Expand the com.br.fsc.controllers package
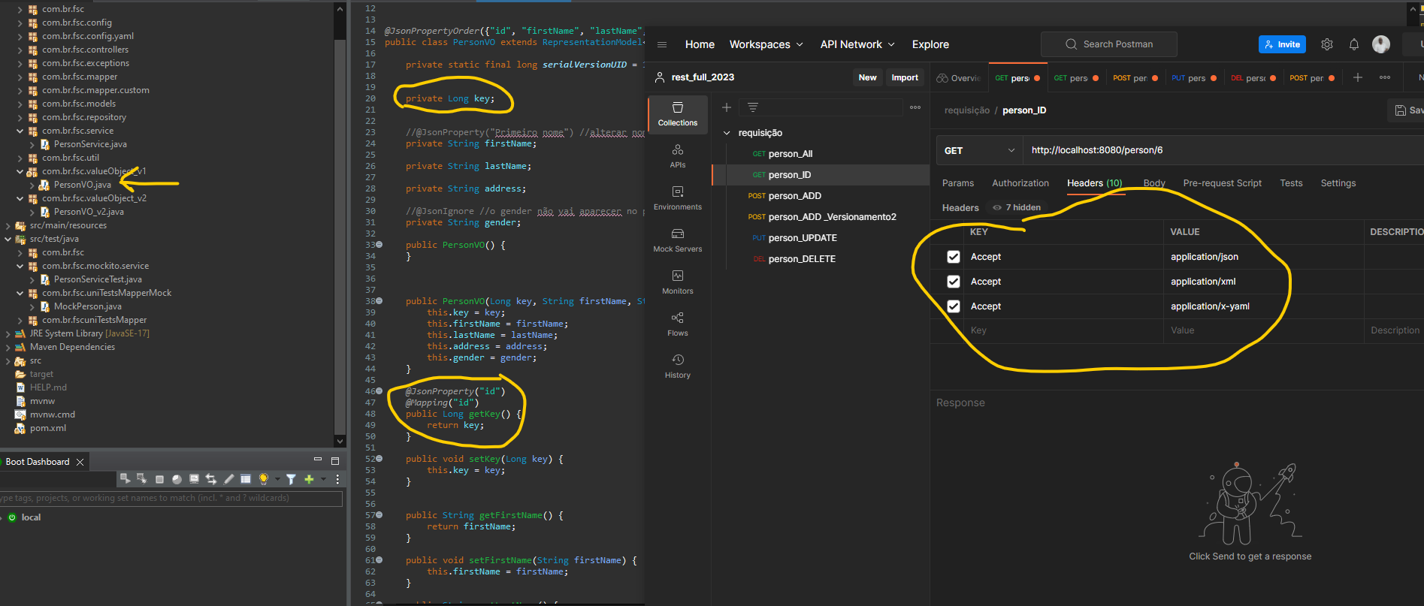This screenshot has height=606, width=1424. tap(20, 50)
